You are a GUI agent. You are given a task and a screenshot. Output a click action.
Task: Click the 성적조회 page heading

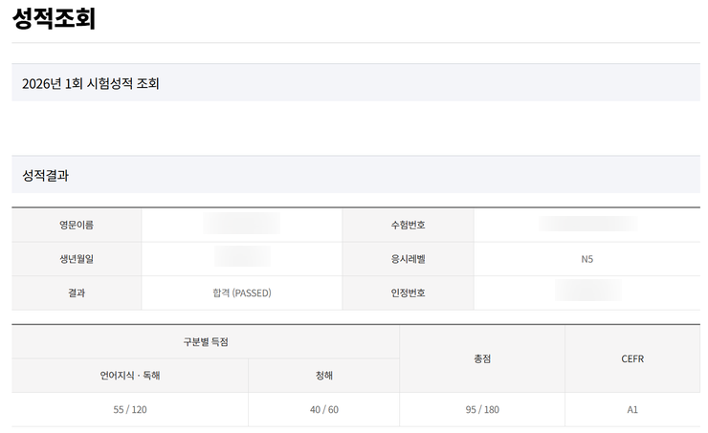point(54,19)
